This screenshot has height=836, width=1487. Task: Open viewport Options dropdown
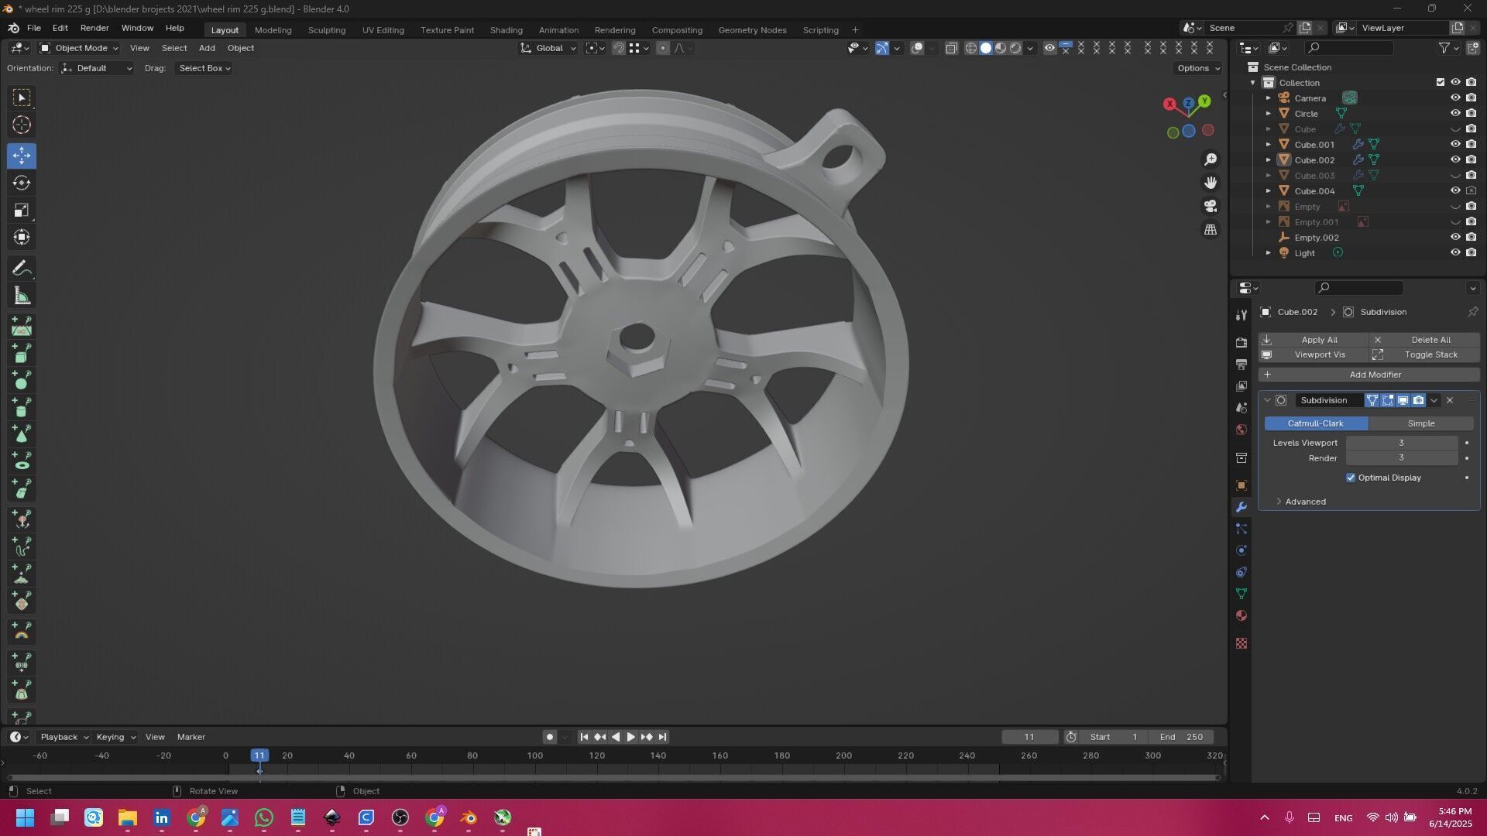(x=1198, y=68)
